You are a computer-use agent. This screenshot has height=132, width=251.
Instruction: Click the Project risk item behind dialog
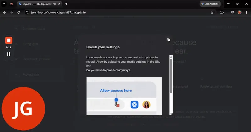pyautogui.click(x=30, y=74)
